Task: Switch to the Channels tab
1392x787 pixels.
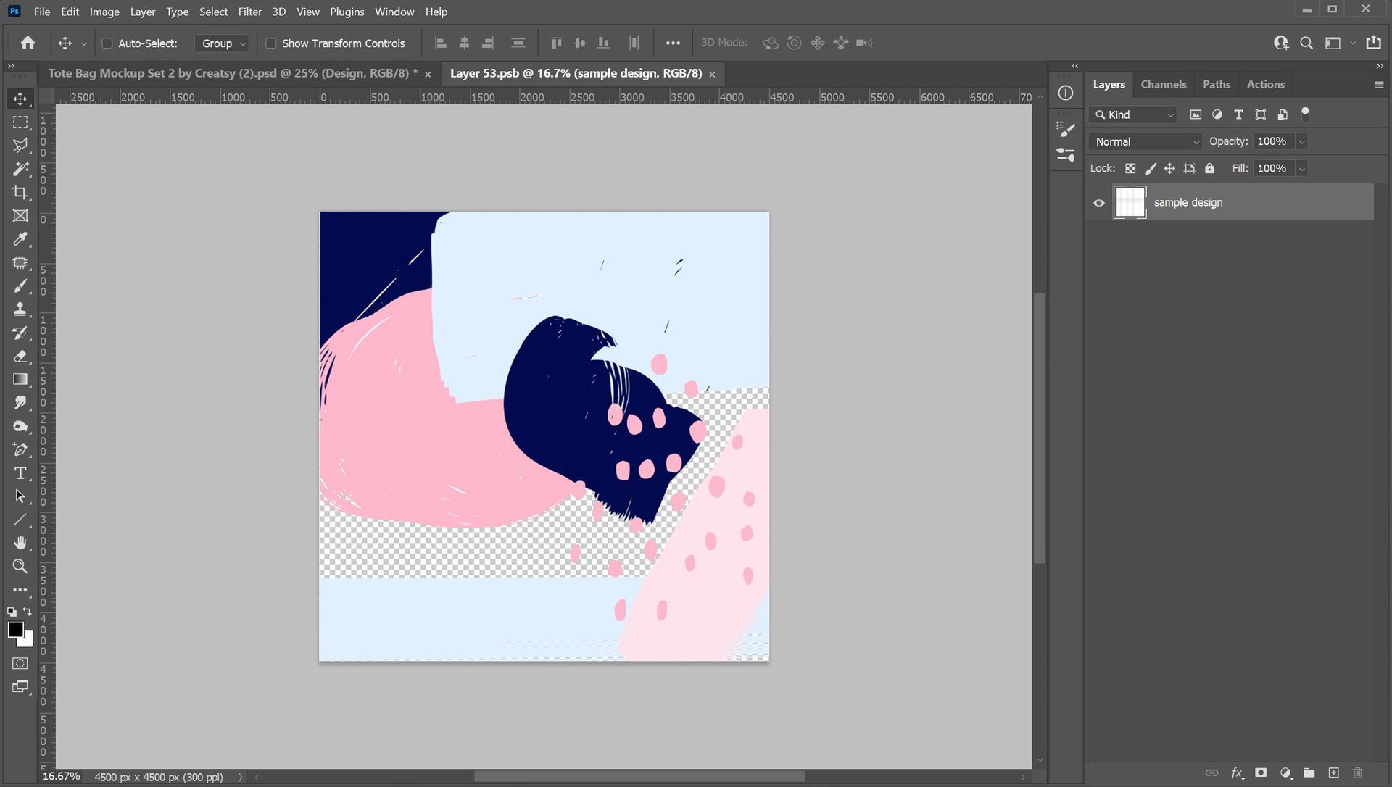Action: (x=1164, y=84)
